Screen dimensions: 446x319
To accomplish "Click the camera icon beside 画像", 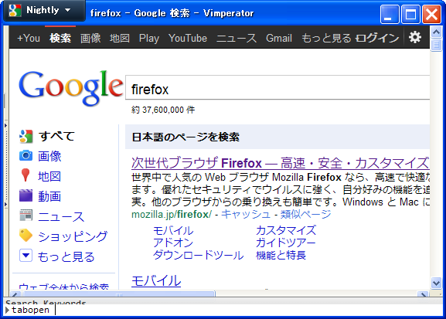I will pos(26,155).
